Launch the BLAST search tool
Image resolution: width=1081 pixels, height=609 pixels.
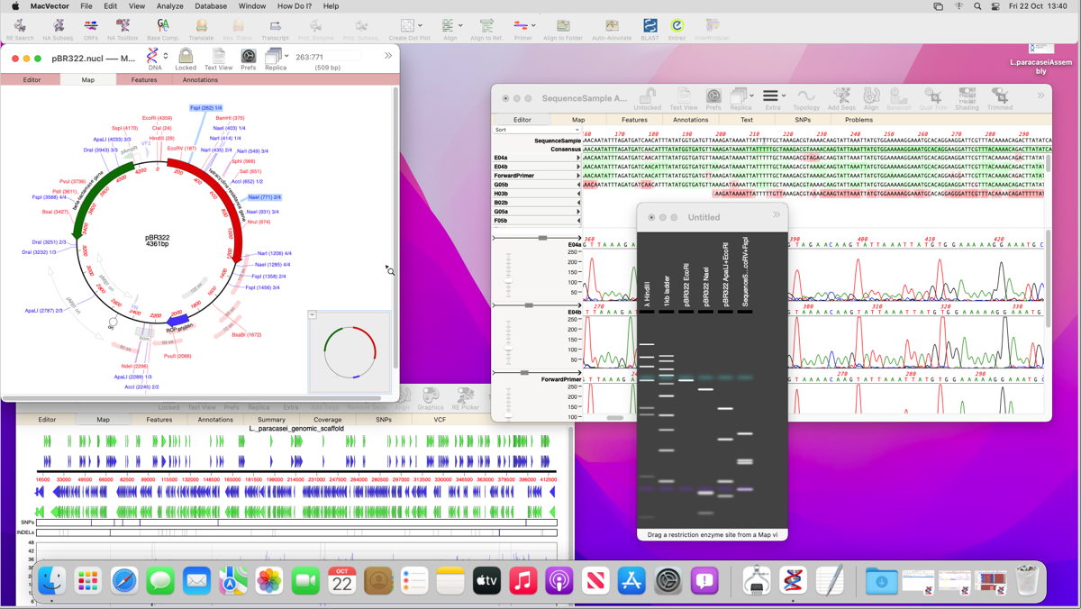650,29
